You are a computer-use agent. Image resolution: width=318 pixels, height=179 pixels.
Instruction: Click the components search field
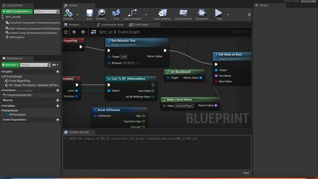(47, 11)
